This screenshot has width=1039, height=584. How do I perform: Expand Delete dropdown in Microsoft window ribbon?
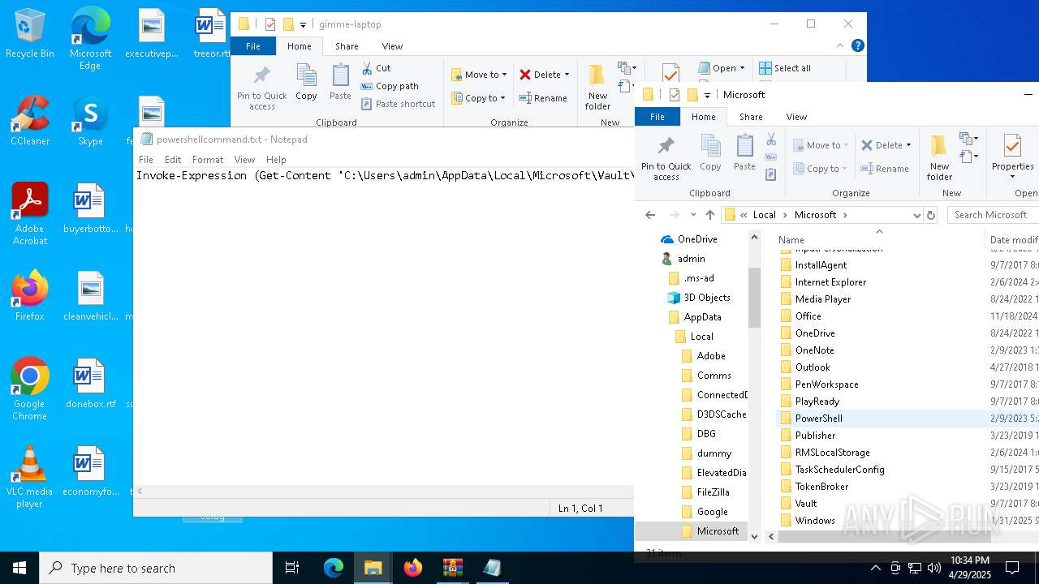(x=908, y=145)
